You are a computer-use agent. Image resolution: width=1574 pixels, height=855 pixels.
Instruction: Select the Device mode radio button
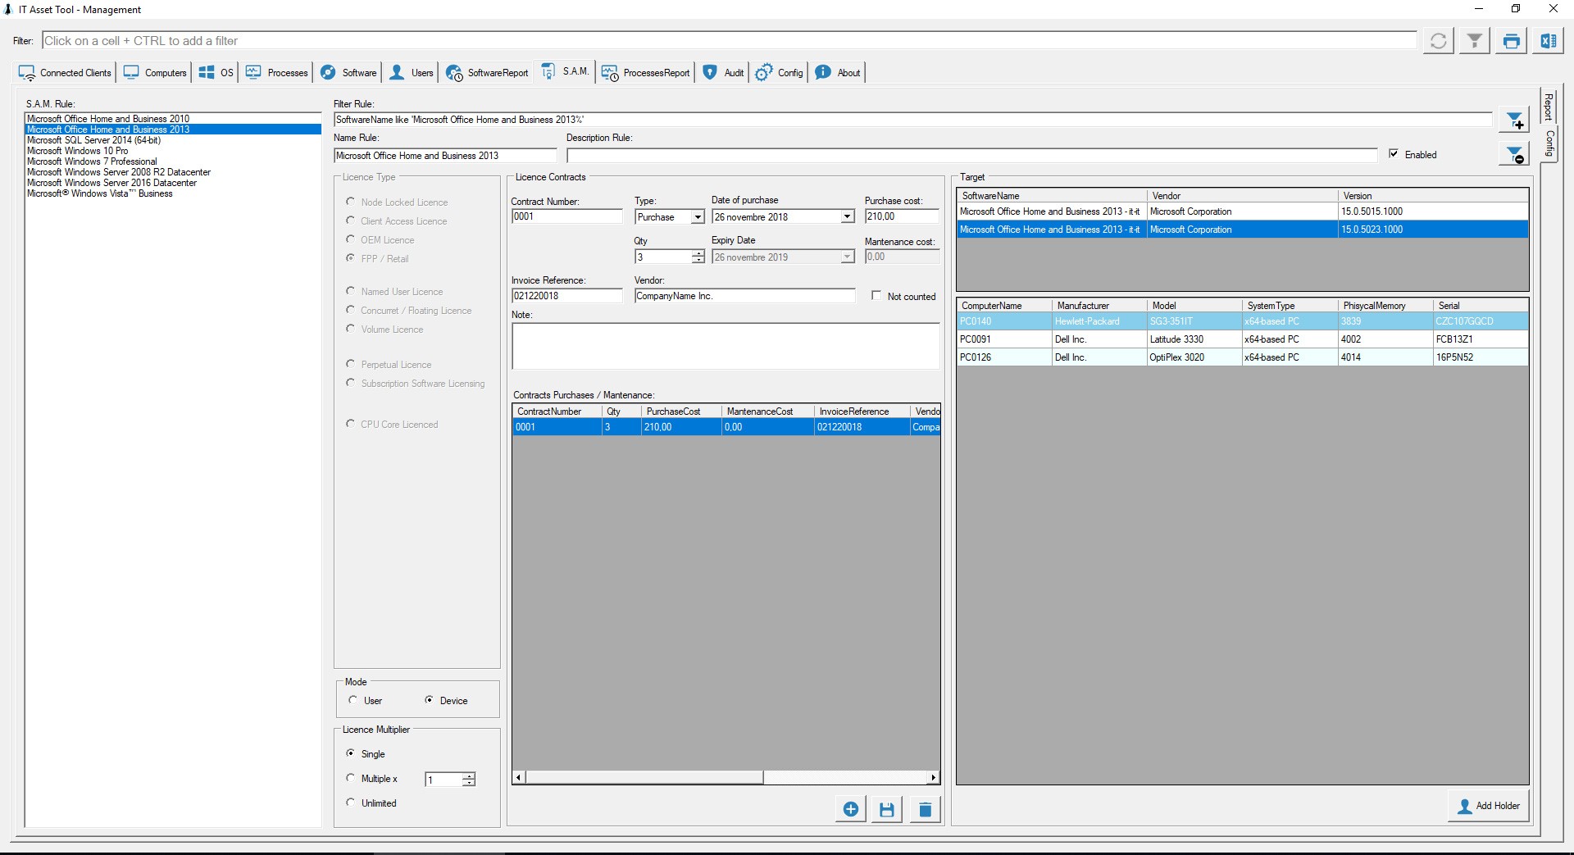pyautogui.click(x=429, y=700)
